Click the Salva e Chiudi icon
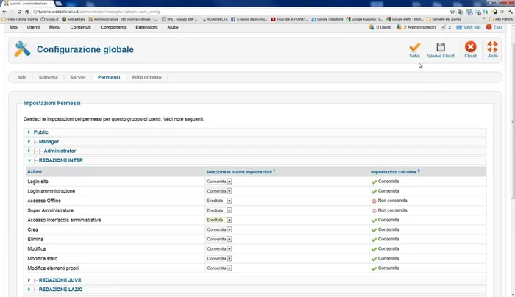515x297 pixels. 441,47
